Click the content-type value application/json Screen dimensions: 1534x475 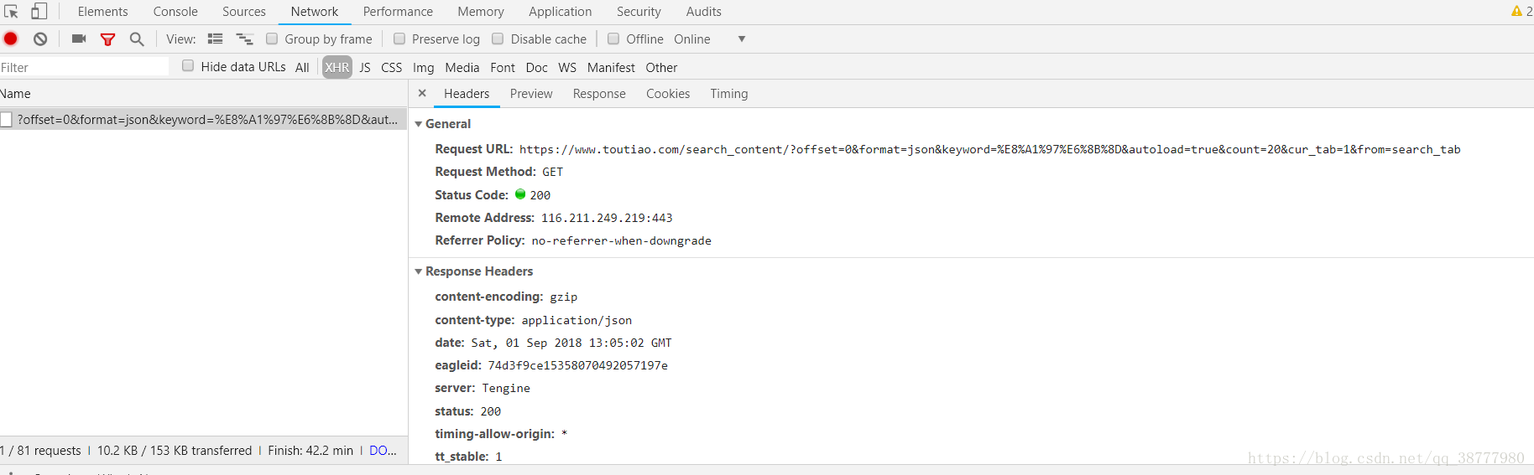pos(577,321)
